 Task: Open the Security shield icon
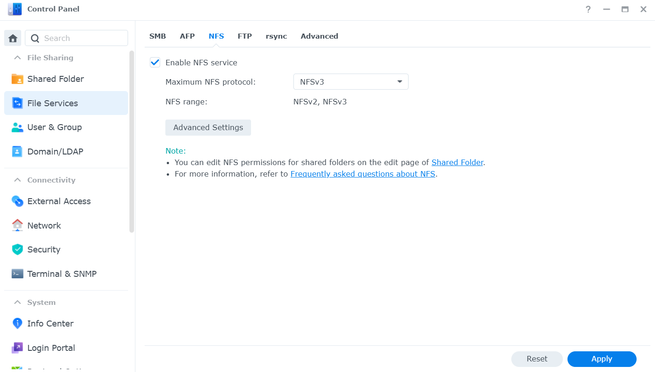pyautogui.click(x=17, y=249)
